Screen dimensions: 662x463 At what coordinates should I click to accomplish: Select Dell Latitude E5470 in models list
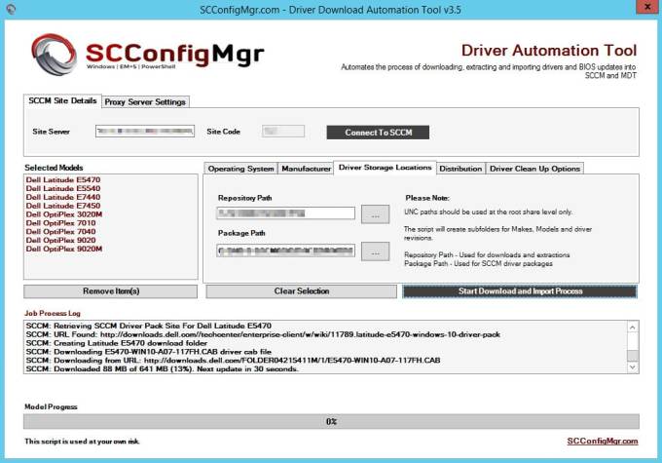pyautogui.click(x=63, y=179)
